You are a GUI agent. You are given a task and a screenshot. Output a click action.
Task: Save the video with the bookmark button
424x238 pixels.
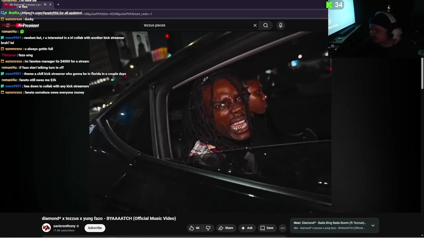coord(267,228)
